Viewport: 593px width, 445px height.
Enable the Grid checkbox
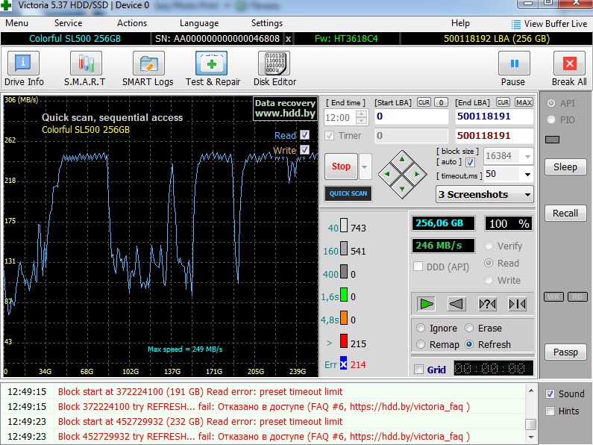(418, 370)
